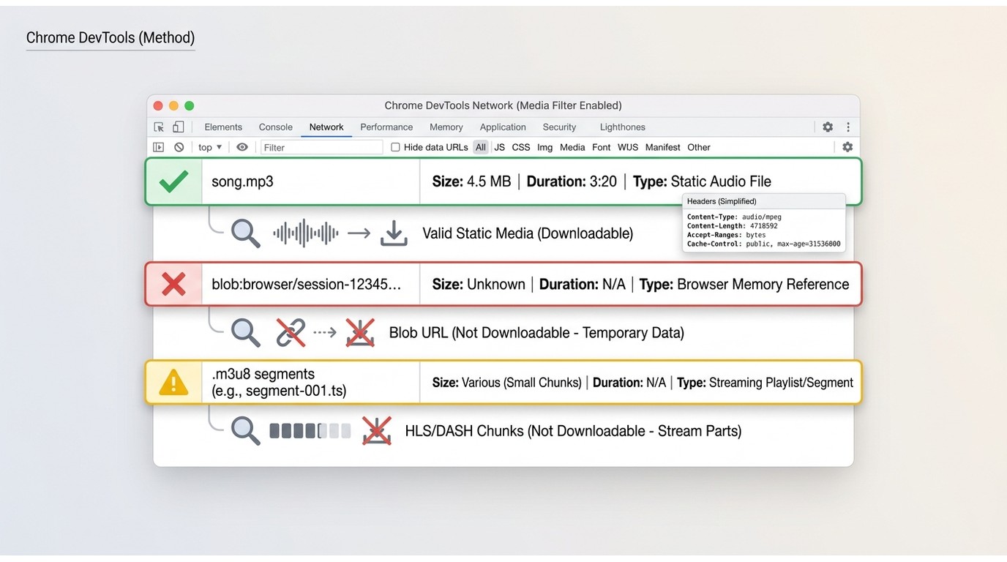Select the inspect element cursor icon

pos(159,127)
